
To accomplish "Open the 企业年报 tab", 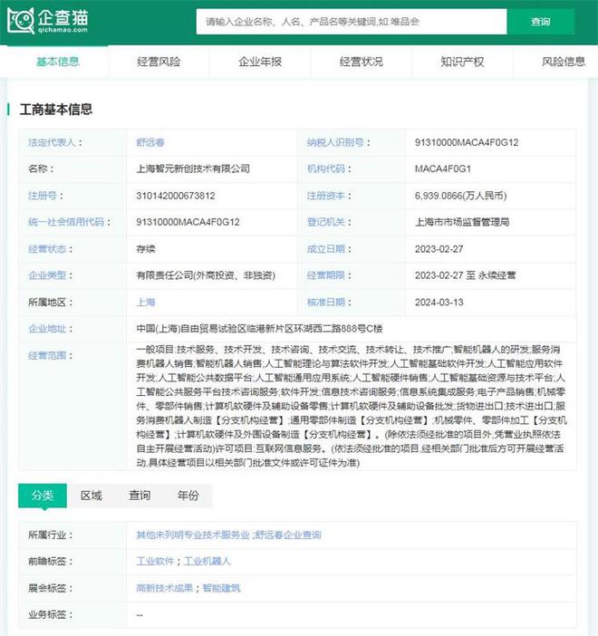I will (x=260, y=62).
